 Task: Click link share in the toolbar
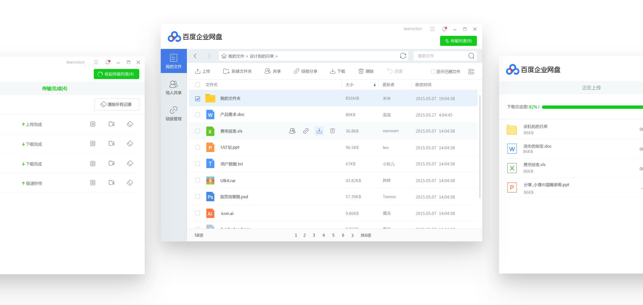coord(306,71)
